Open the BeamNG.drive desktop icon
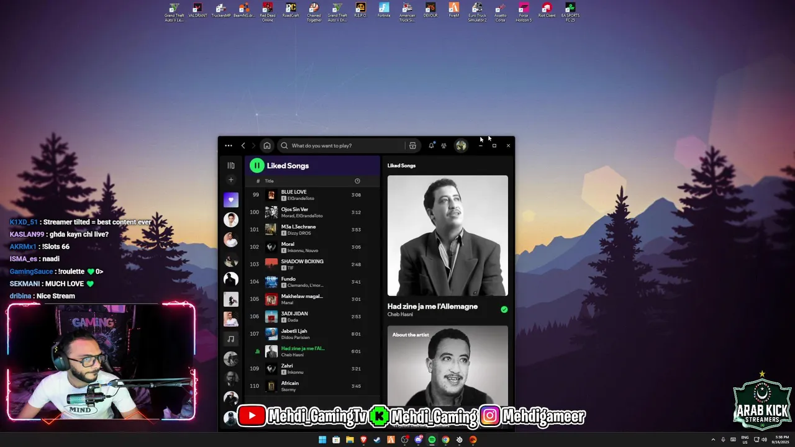The height and width of the screenshot is (447, 795). pyautogui.click(x=244, y=11)
